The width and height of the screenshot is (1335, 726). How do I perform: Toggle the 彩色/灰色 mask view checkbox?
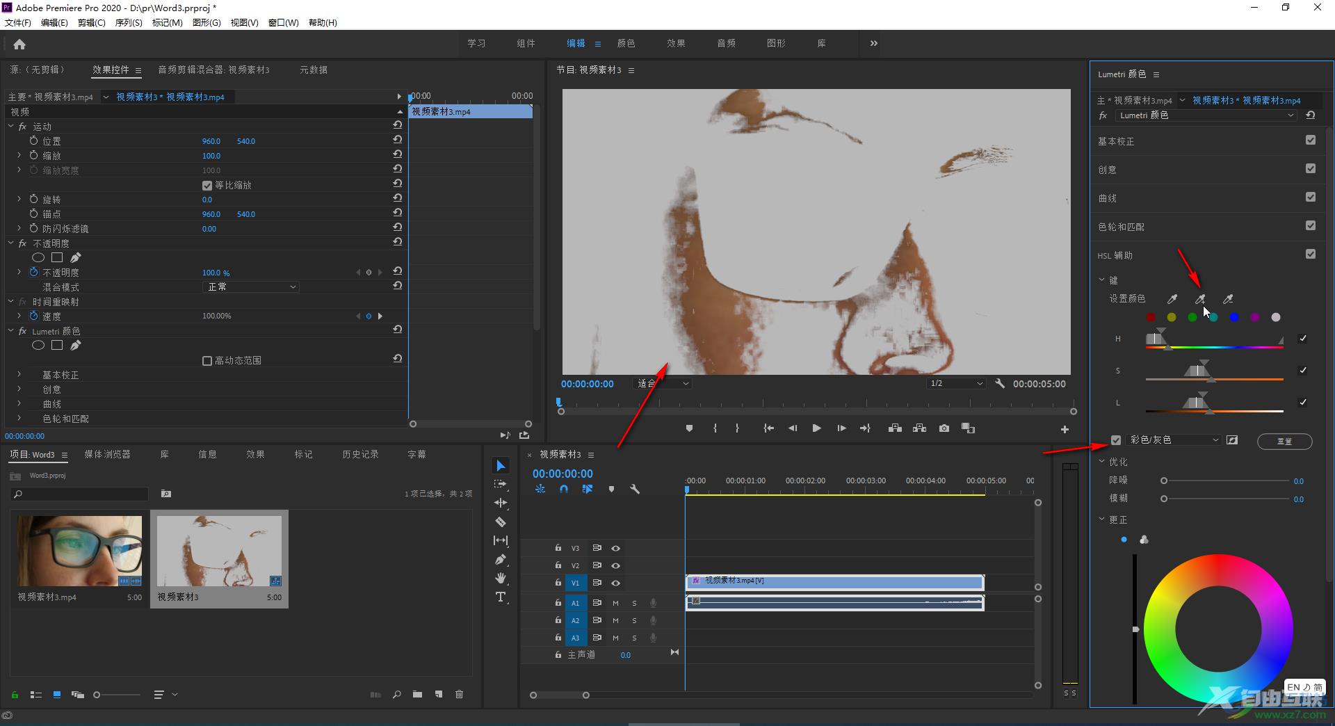coord(1116,440)
